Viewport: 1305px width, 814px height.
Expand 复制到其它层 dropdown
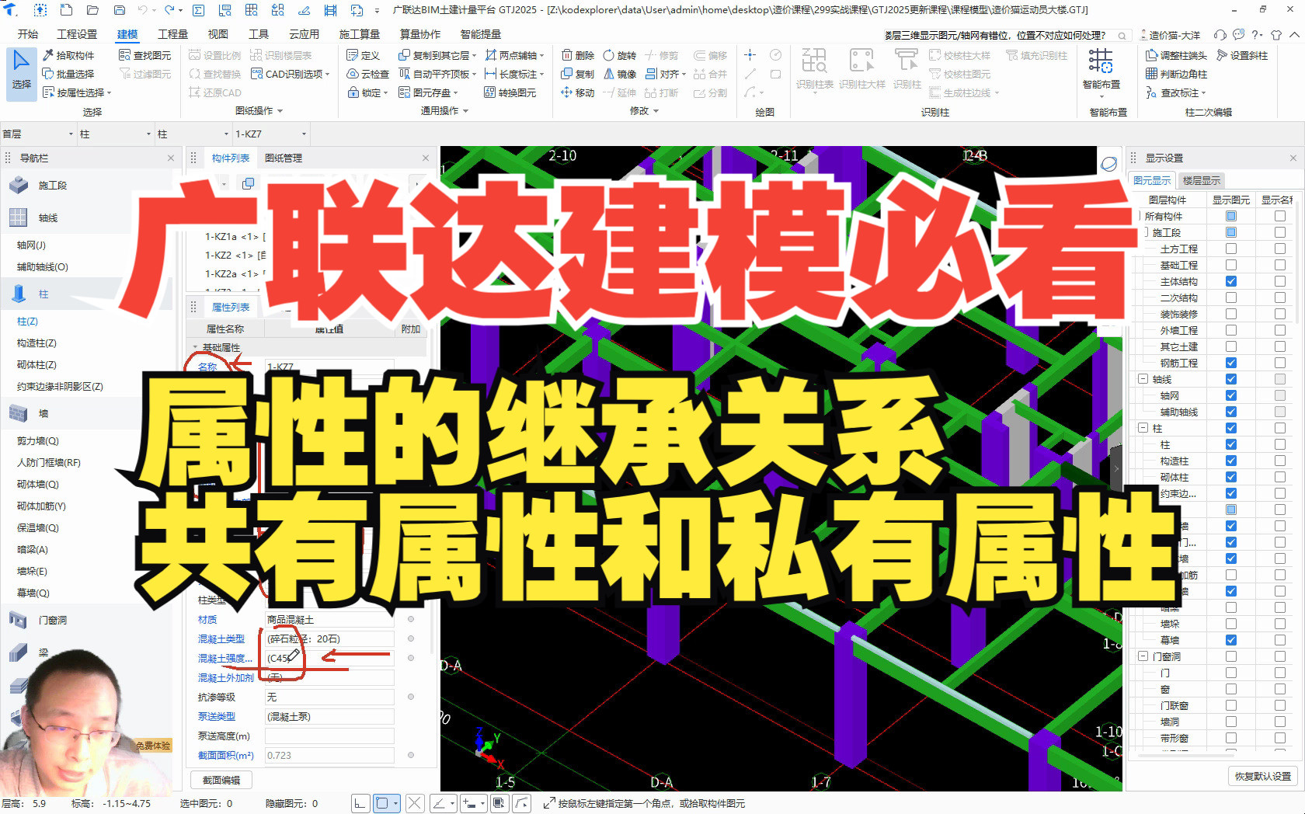coord(474,55)
